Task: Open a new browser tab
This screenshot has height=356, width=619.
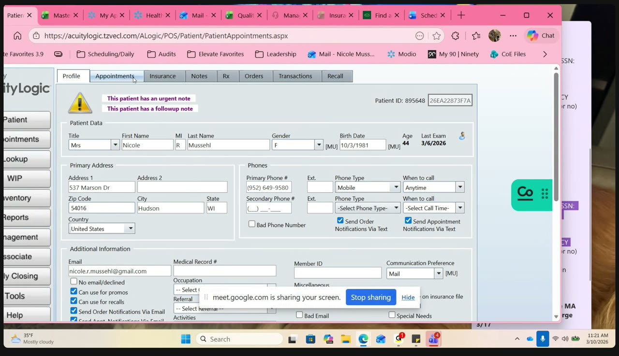Action: 461,15
